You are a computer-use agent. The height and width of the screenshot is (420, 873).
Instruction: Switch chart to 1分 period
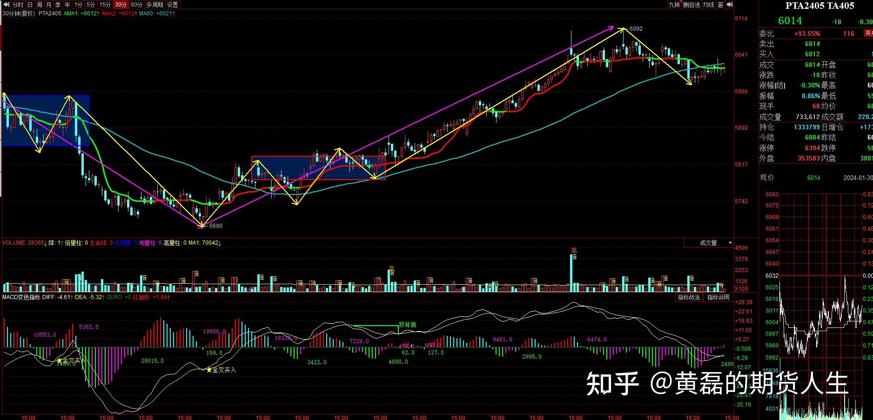[78, 5]
